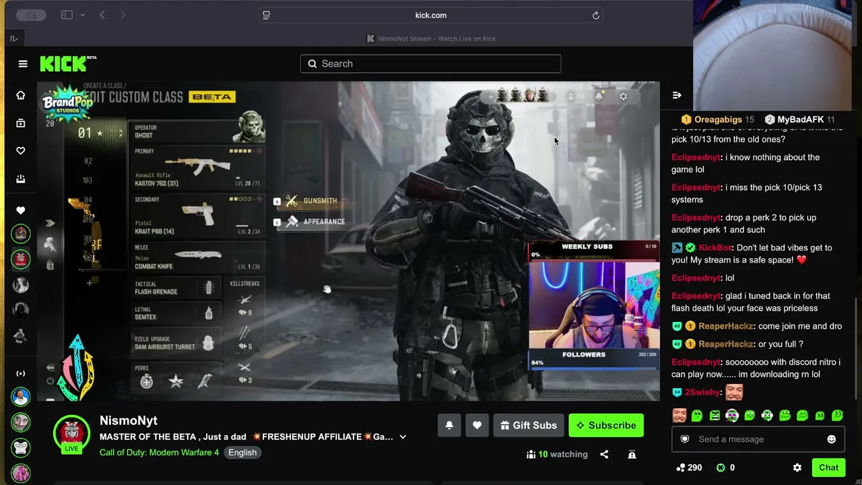The image size is (862, 485).
Task: Click Eclipsednyt on the 'discord nitro' message
Action: [x=696, y=362]
